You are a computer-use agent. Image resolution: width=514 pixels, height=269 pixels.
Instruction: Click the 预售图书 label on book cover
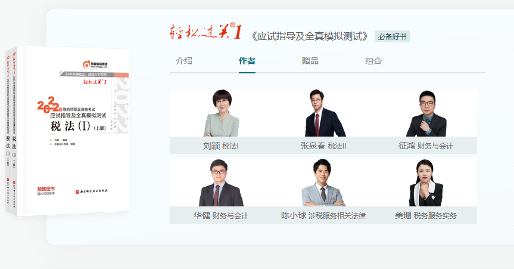coord(46,190)
